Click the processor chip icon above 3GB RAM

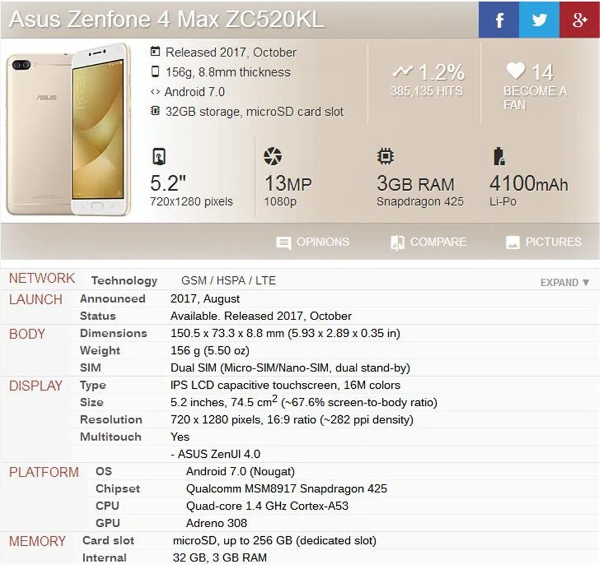[x=385, y=156]
